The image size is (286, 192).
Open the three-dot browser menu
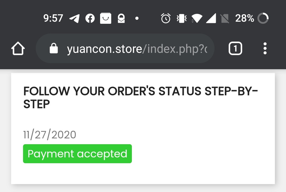click(265, 49)
